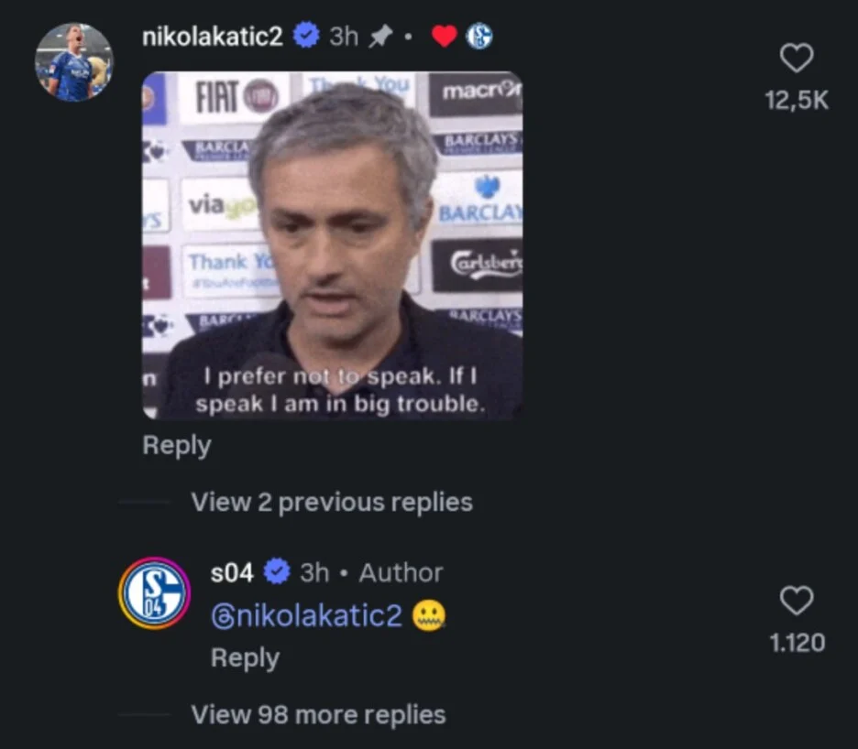This screenshot has height=749, width=858.
Task: Click the red heart emoji in the comment header
Action: [444, 35]
